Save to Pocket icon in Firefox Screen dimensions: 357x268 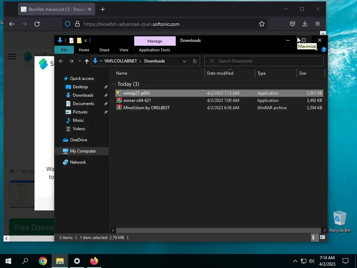tap(293, 24)
